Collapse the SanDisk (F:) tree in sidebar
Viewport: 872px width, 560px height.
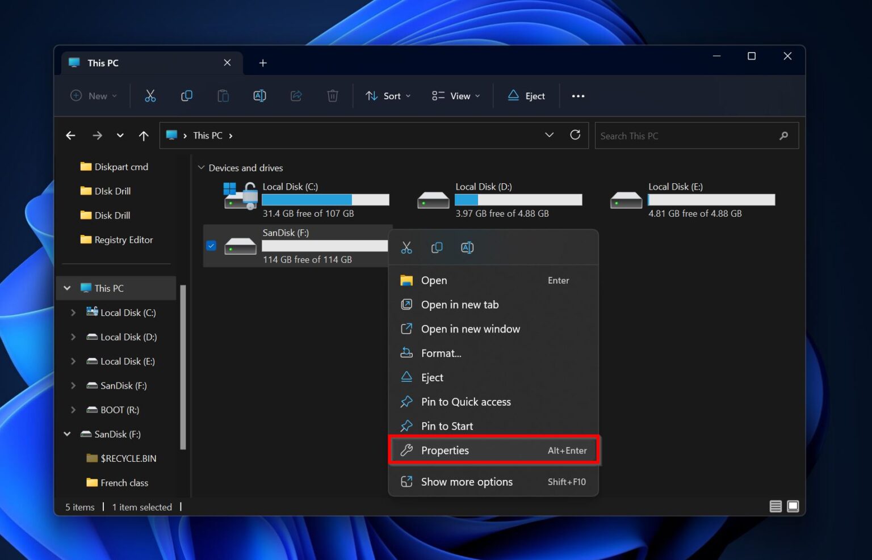pyautogui.click(x=67, y=434)
